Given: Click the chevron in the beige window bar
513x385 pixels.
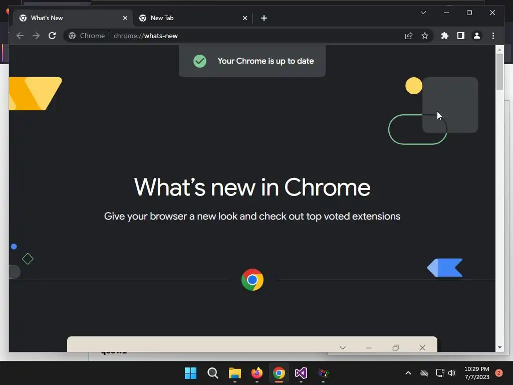Looking at the screenshot, I should point(343,348).
